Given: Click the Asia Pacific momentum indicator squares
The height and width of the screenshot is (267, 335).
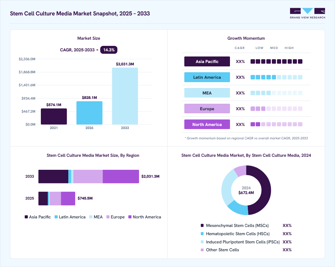Looking at the screenshot, I should click(x=276, y=62).
